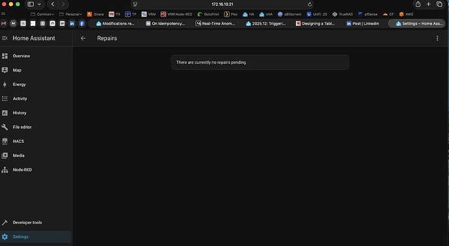The image size is (449, 246).
Task: Switch to the Post | LinkedIn tab
Action: pos(363,23)
